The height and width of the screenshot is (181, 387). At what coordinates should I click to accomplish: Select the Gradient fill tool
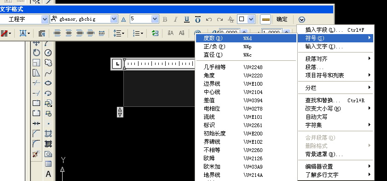[48, 144]
